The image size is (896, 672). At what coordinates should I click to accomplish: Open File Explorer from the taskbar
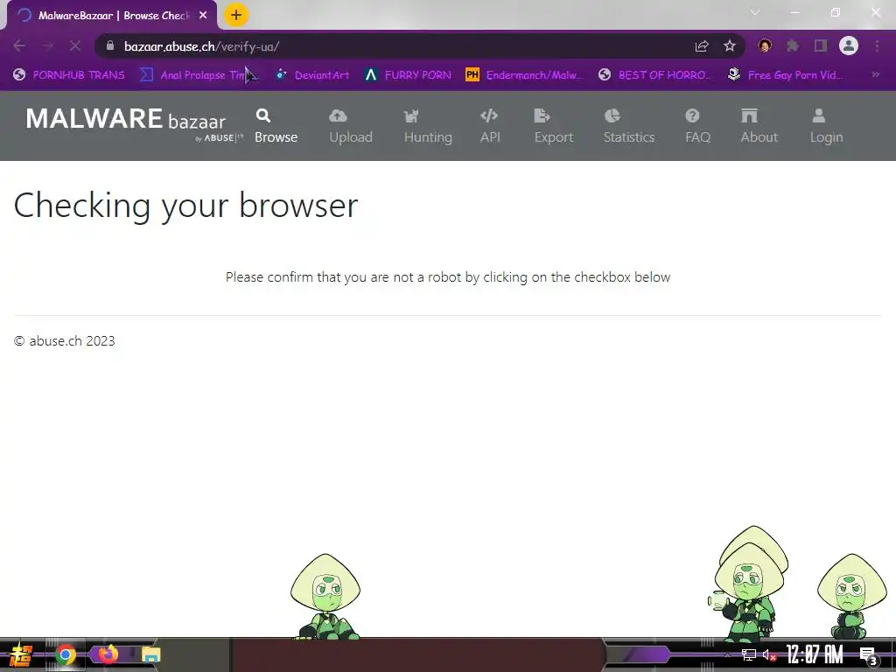click(x=151, y=654)
